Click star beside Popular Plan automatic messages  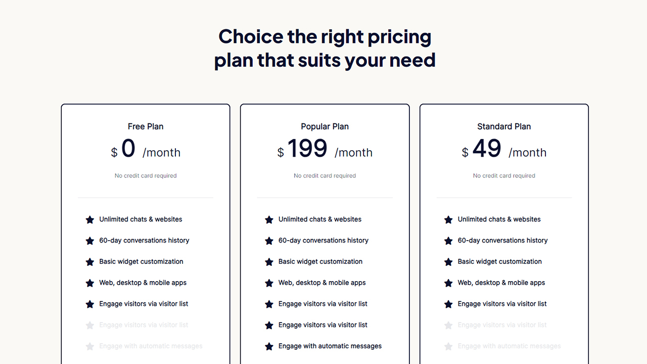(269, 346)
